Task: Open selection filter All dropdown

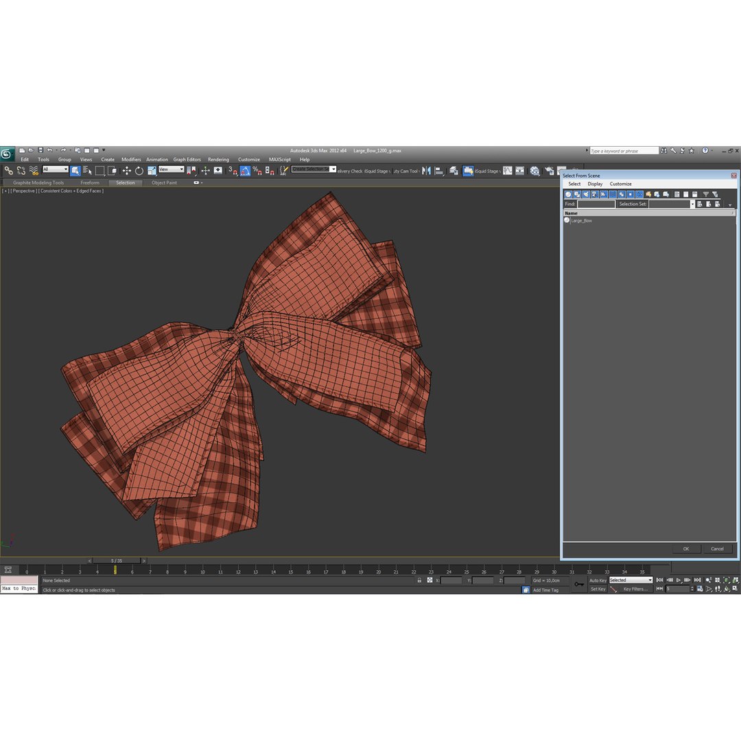Action: [56, 169]
